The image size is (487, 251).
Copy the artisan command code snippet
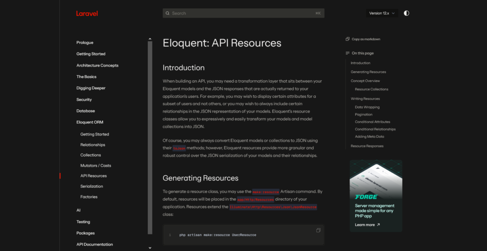[x=318, y=231]
